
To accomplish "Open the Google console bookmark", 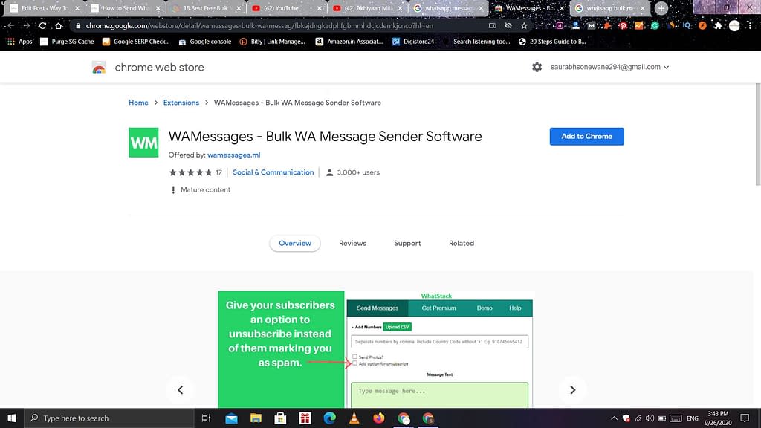I will pos(205,42).
